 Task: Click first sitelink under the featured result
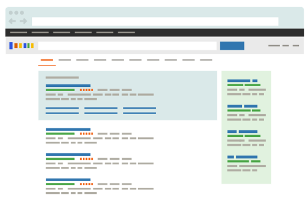[62, 108]
